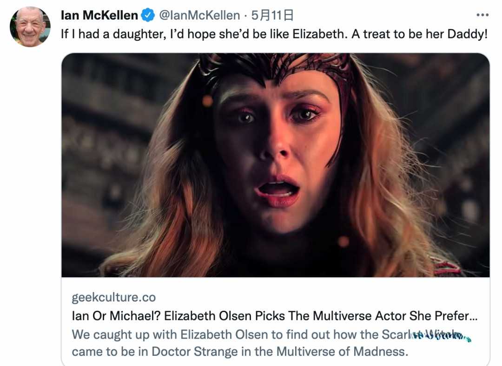Click the blue verified badge beside Ian McKellen
The image size is (502, 366).
148,15
